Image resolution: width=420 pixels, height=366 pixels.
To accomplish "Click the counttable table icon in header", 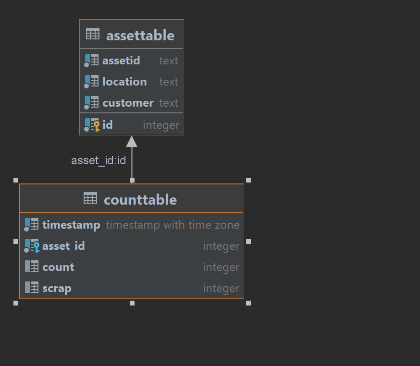I will (90, 198).
